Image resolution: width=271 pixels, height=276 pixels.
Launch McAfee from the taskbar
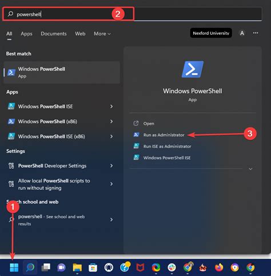140,267
